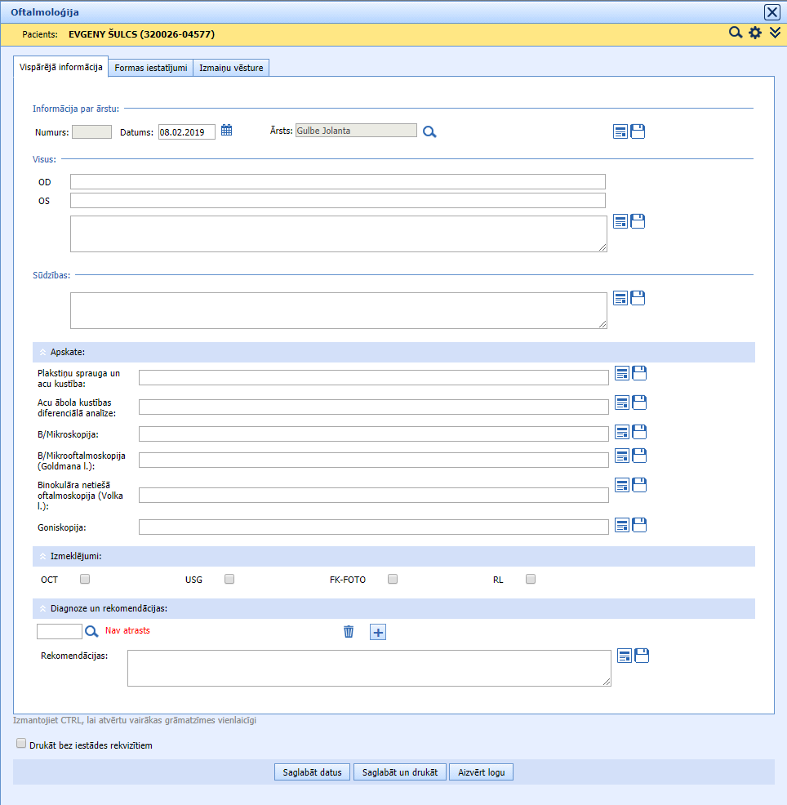Add a diagnosis with the plus icon
Viewport: 787px width, 805px height.
378,631
